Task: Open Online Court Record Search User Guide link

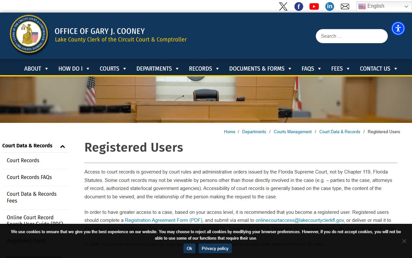Action: [x=35, y=220]
